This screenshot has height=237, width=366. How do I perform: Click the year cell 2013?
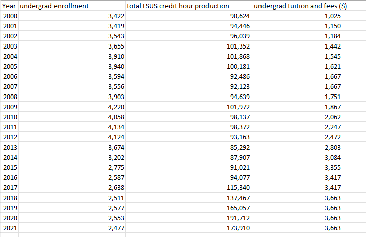click(x=10, y=147)
